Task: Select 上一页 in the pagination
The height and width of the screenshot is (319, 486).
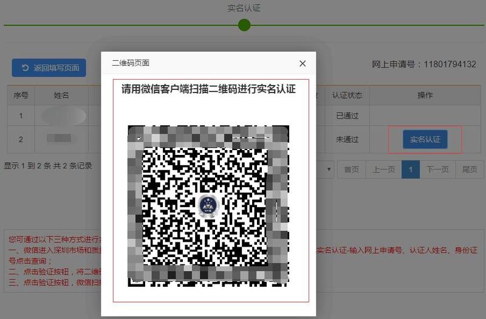Action: point(384,170)
